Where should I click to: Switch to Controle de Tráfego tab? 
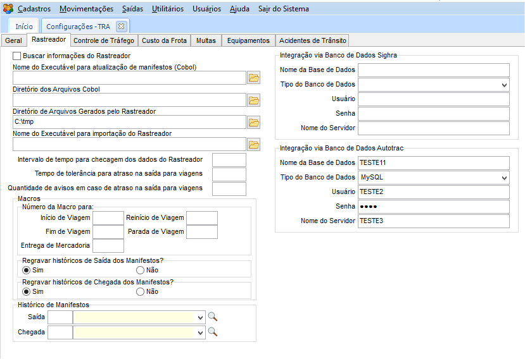[104, 40]
